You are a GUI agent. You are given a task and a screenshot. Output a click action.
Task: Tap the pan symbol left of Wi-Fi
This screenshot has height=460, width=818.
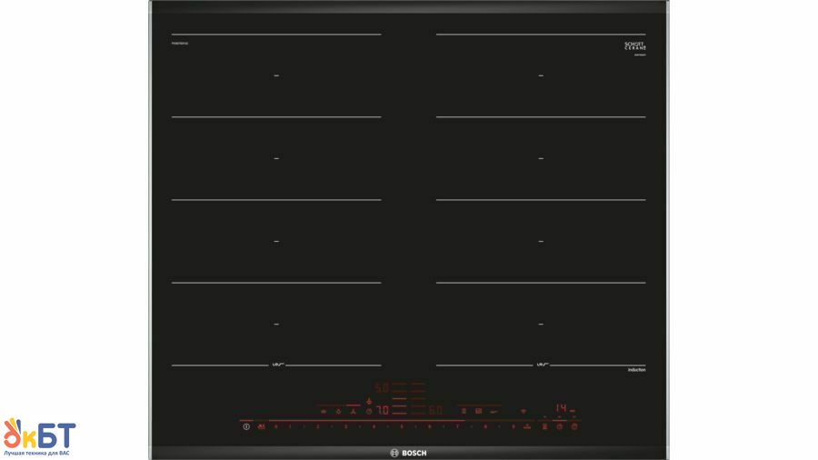click(x=494, y=411)
